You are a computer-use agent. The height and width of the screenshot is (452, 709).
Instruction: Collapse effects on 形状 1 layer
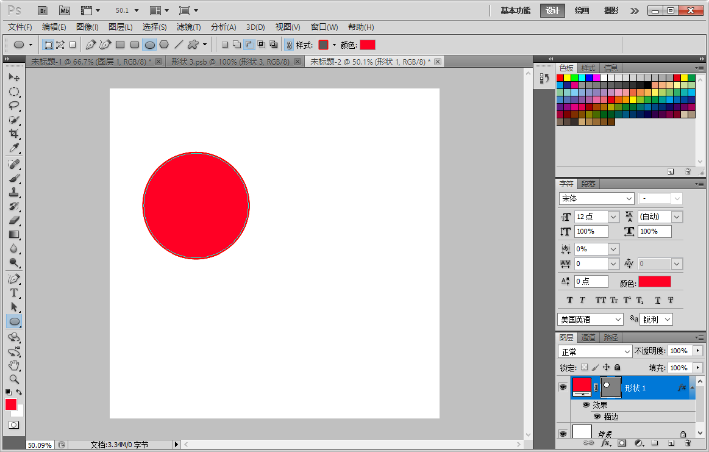point(693,387)
